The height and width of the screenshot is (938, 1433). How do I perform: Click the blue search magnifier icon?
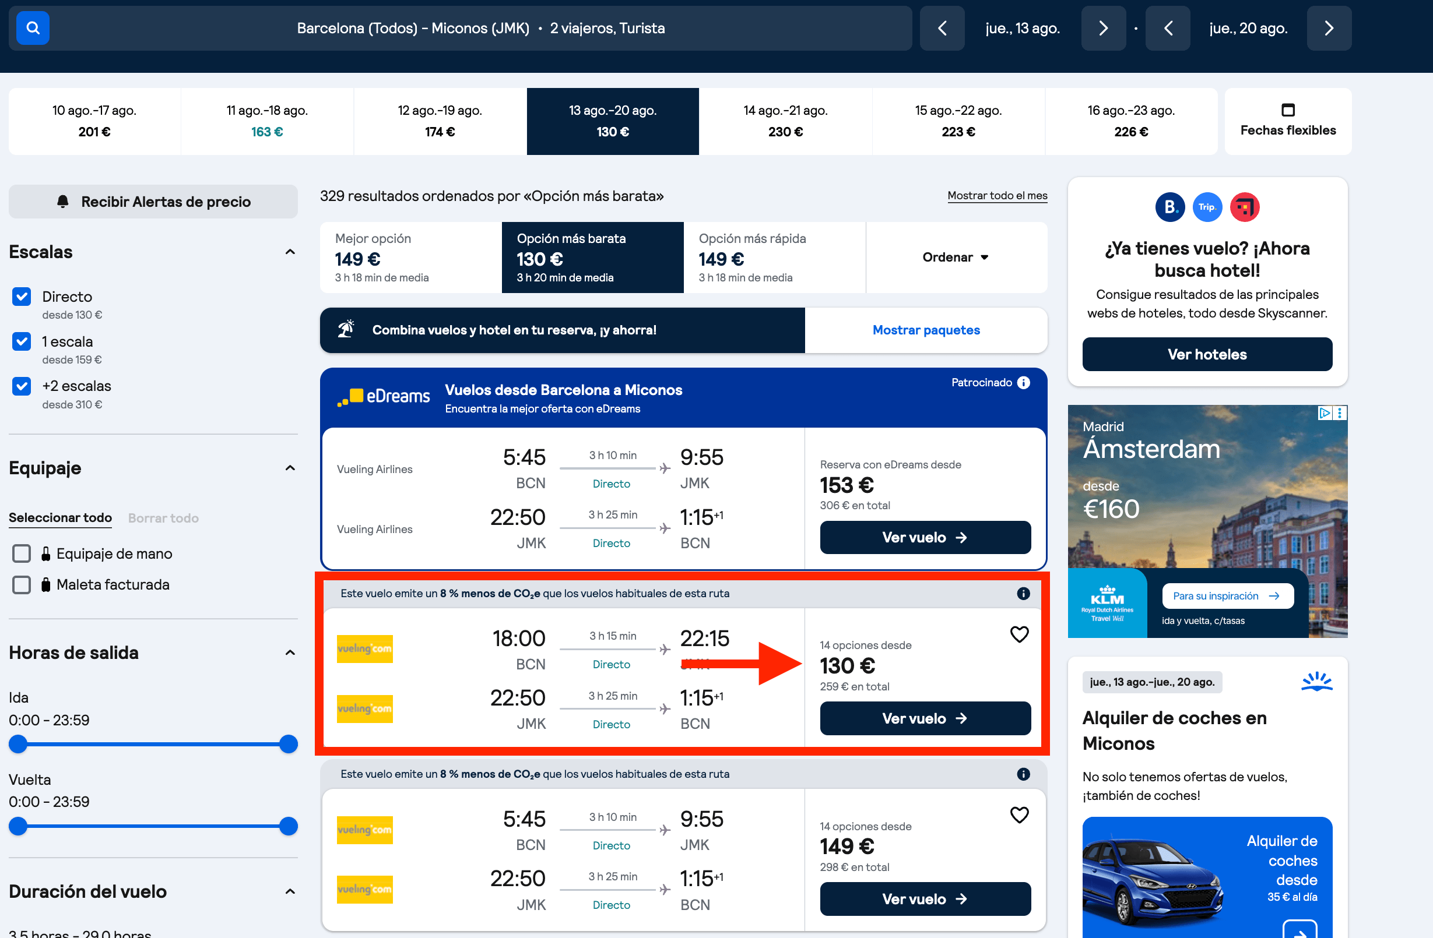coord(33,28)
